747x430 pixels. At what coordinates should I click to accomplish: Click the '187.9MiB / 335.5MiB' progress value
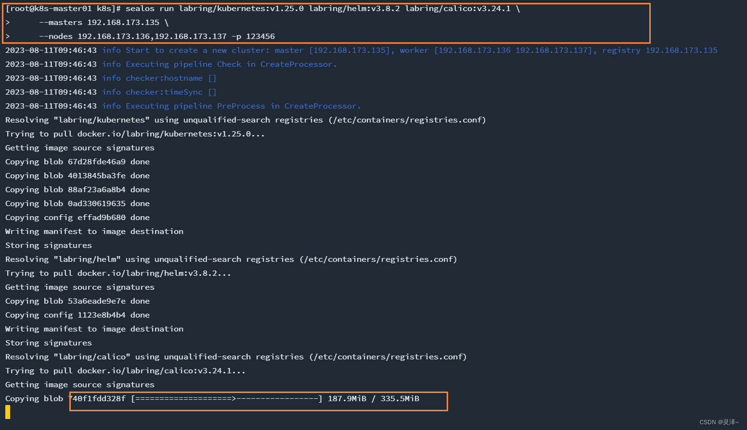coord(373,399)
